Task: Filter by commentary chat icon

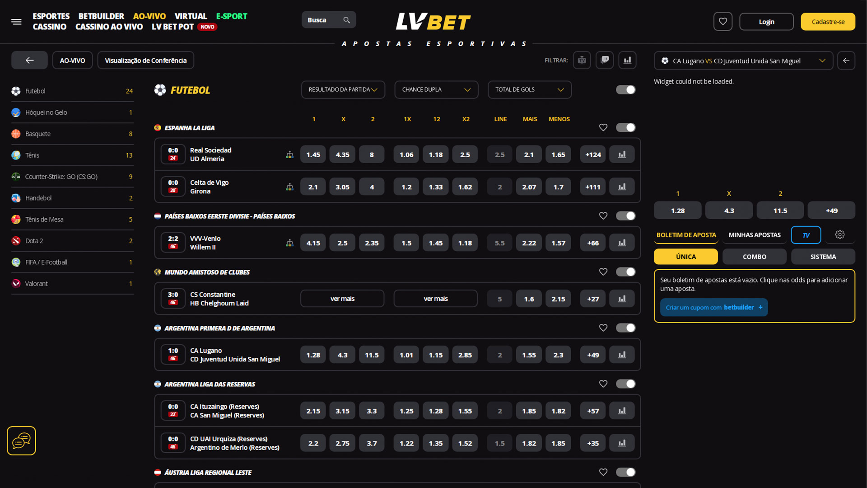Action: point(605,60)
